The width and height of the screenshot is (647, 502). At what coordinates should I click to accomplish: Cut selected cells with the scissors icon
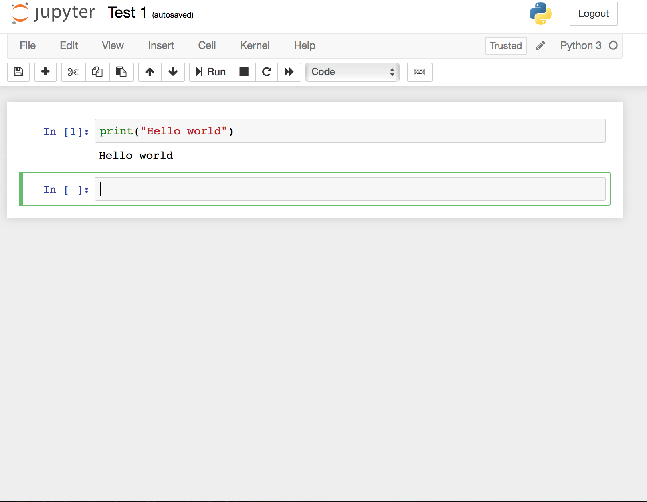click(73, 72)
